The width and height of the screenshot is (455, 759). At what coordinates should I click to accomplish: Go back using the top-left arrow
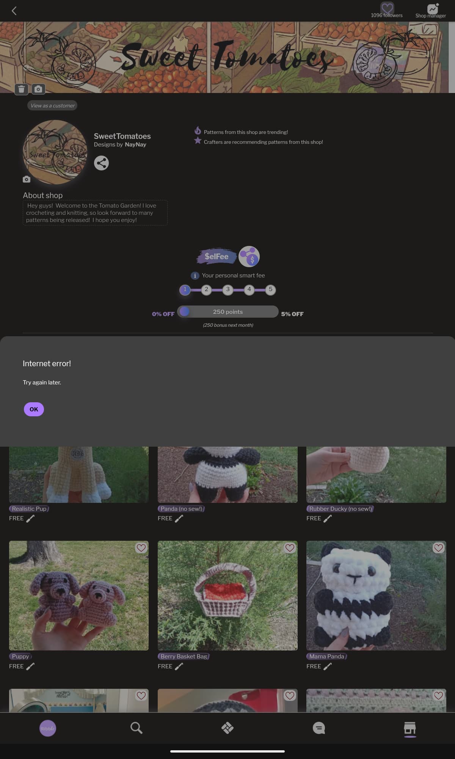[14, 11]
